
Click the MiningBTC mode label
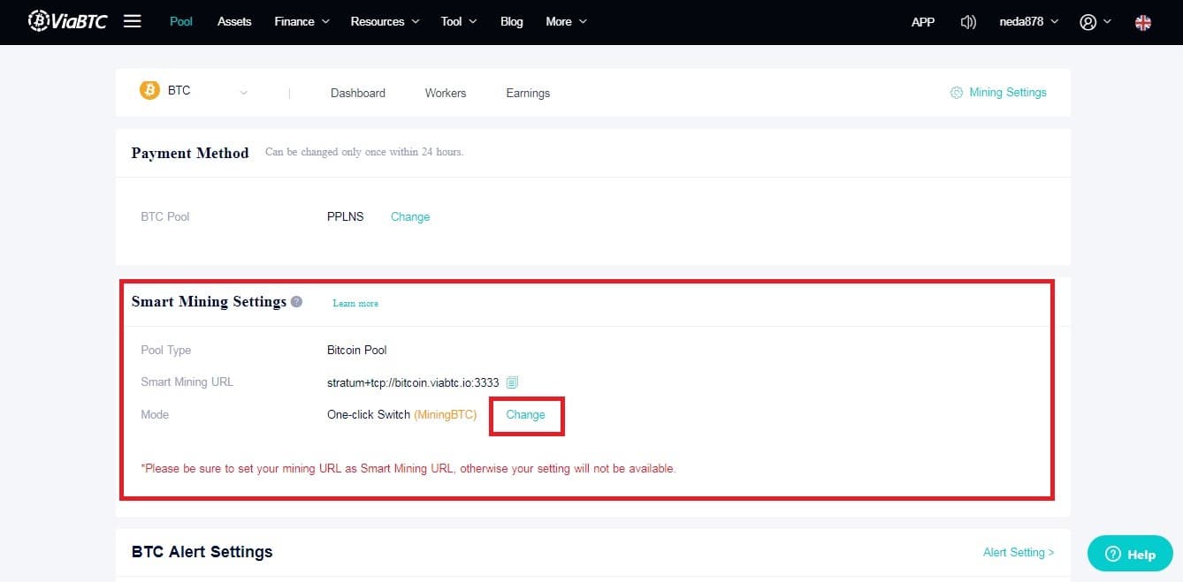click(x=446, y=414)
